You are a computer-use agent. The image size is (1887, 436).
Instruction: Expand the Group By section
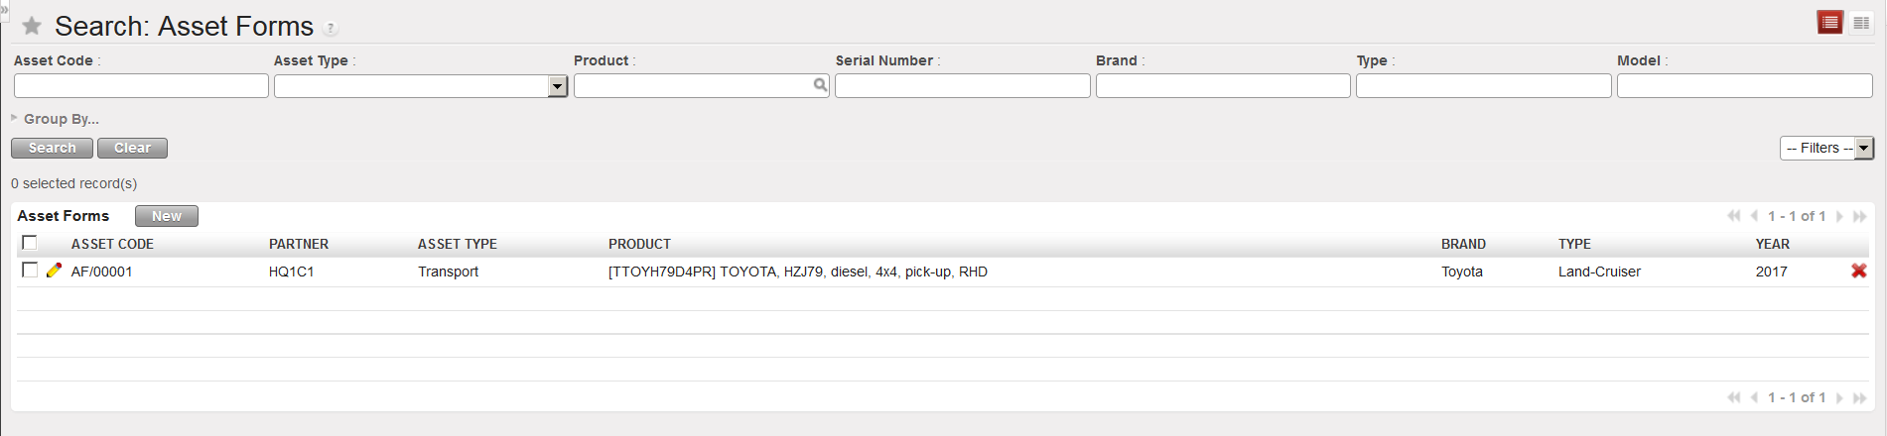[55, 119]
